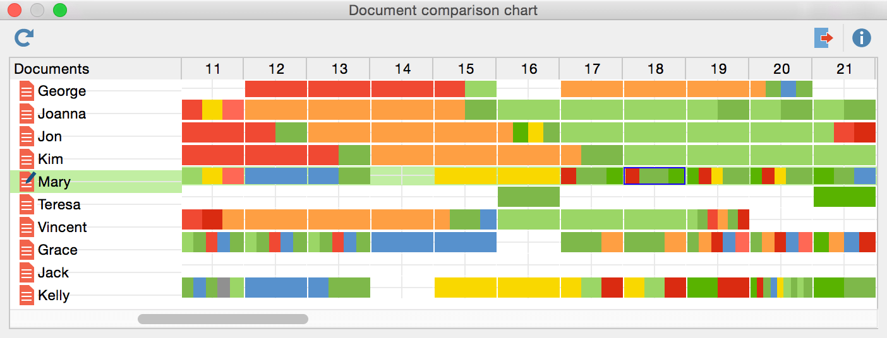
Task: Click Kelly's gray segment in paragraph 11
Action: [x=224, y=288]
